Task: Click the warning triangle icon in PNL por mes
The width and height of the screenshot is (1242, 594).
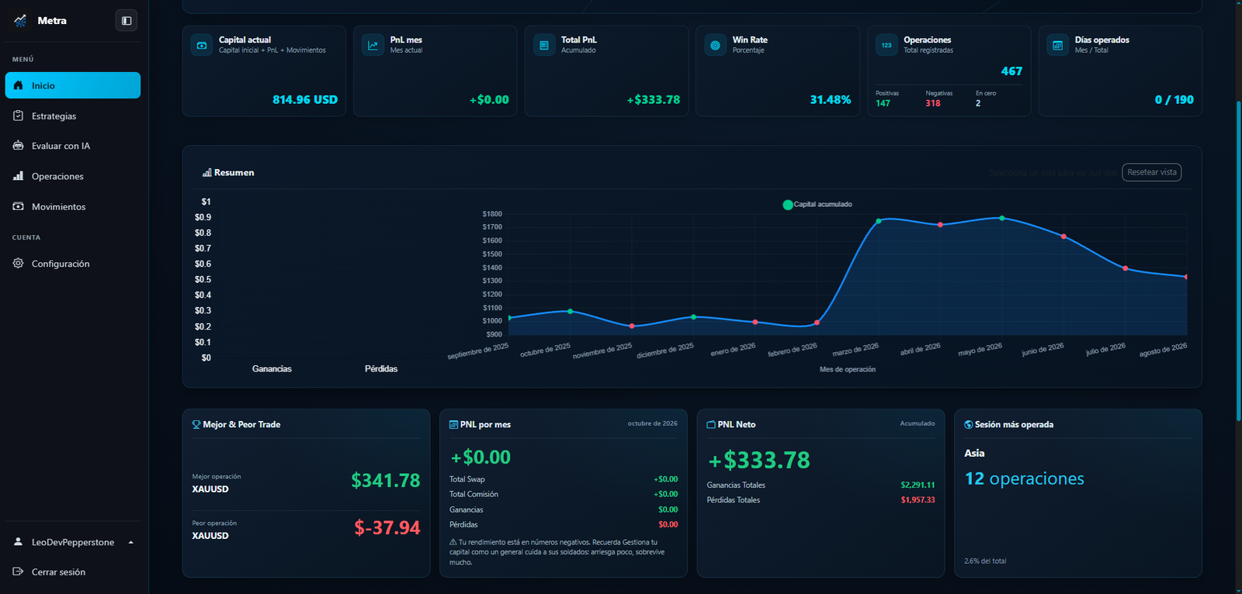Action: pyautogui.click(x=453, y=542)
